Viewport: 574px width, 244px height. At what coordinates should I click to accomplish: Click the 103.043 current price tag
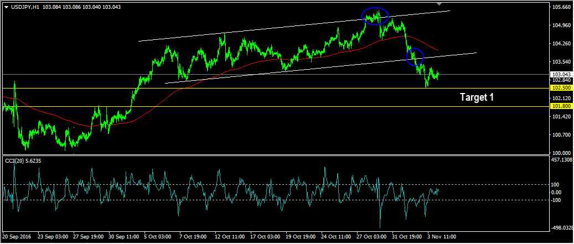[x=561, y=74]
